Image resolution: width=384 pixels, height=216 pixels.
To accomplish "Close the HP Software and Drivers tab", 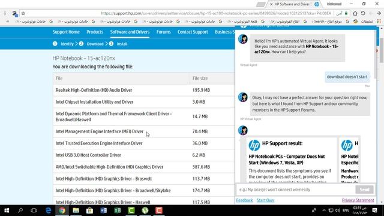I will [x=271, y=4].
